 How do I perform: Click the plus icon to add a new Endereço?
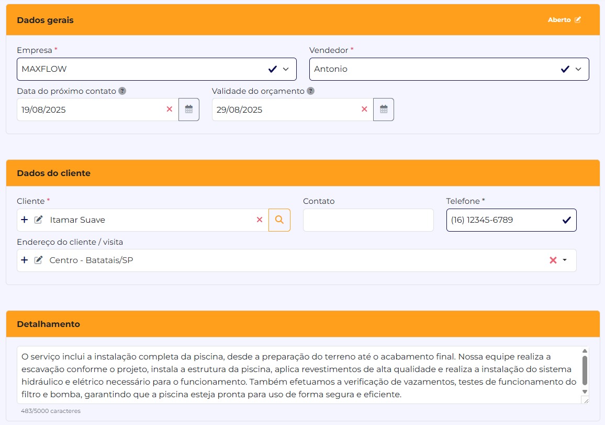[24, 260]
